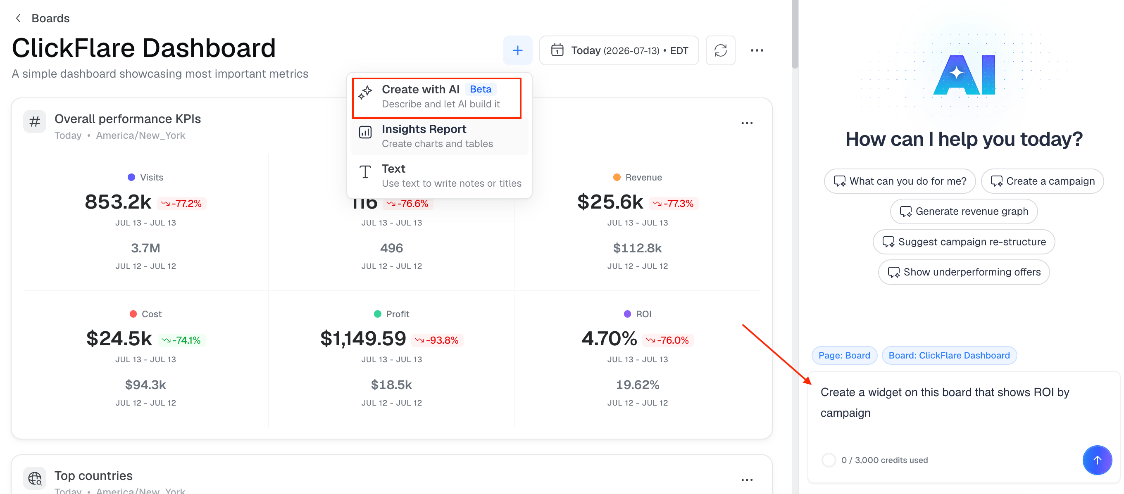Click the green -74.1% Cost badge
The image size is (1124, 494).
click(x=181, y=340)
